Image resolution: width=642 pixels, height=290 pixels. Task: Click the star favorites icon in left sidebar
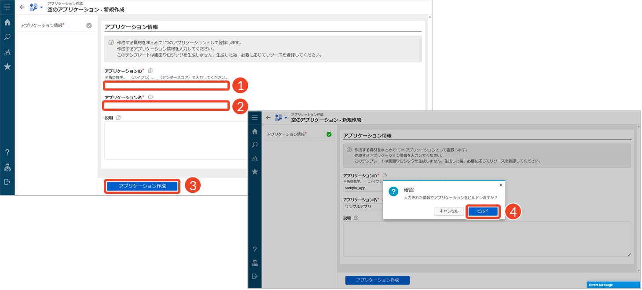point(7,67)
